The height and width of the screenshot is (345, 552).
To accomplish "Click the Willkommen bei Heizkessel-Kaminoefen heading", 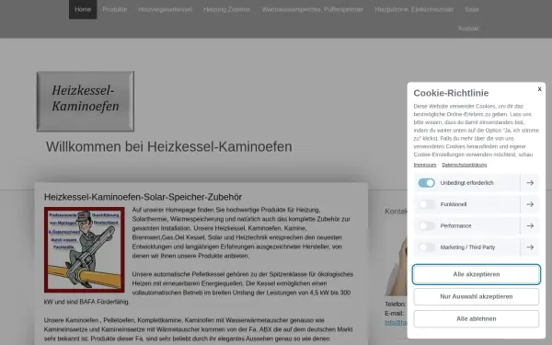I will coord(169,147).
